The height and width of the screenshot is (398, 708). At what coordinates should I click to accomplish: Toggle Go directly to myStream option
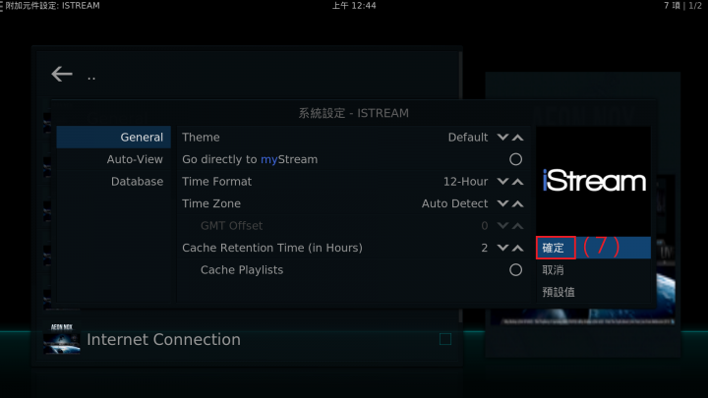(515, 159)
